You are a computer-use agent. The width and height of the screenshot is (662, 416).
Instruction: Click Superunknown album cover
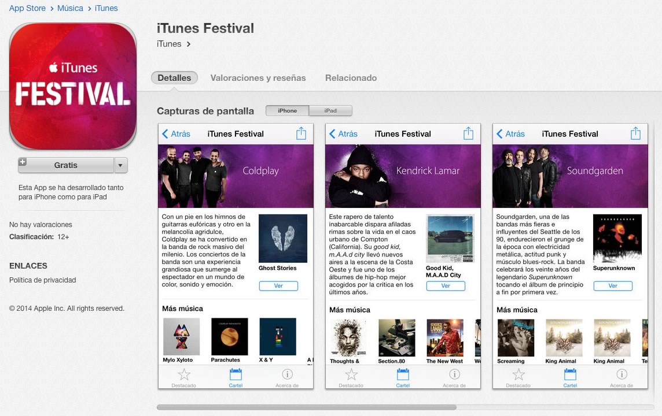(617, 239)
